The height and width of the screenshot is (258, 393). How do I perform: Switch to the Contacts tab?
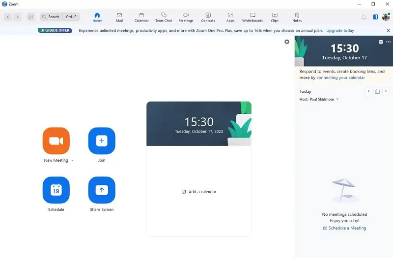[208, 18]
